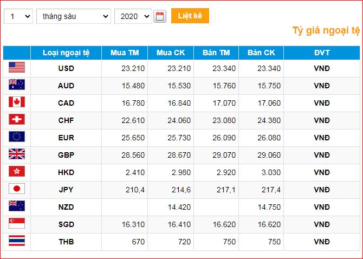Image resolution: width=363 pixels, height=259 pixels.
Task: Select the CHF currency code
Action: click(66, 121)
